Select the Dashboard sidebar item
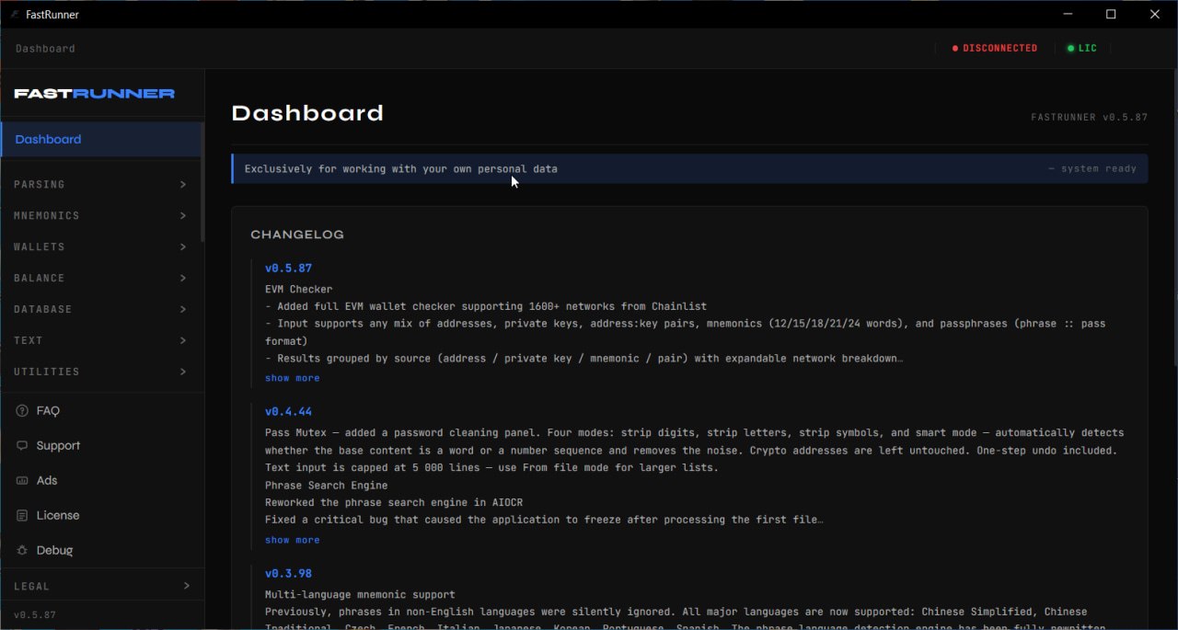1178x630 pixels. [x=101, y=140]
